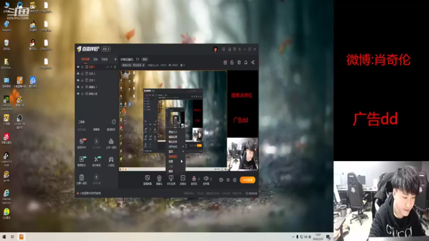The image size is (429, 241).
Task: Click the status message with the red icon
Action: [x=88, y=193]
